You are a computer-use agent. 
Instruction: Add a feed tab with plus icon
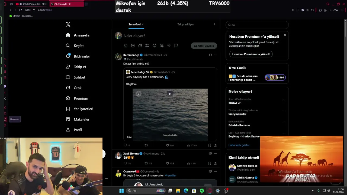[214, 24]
